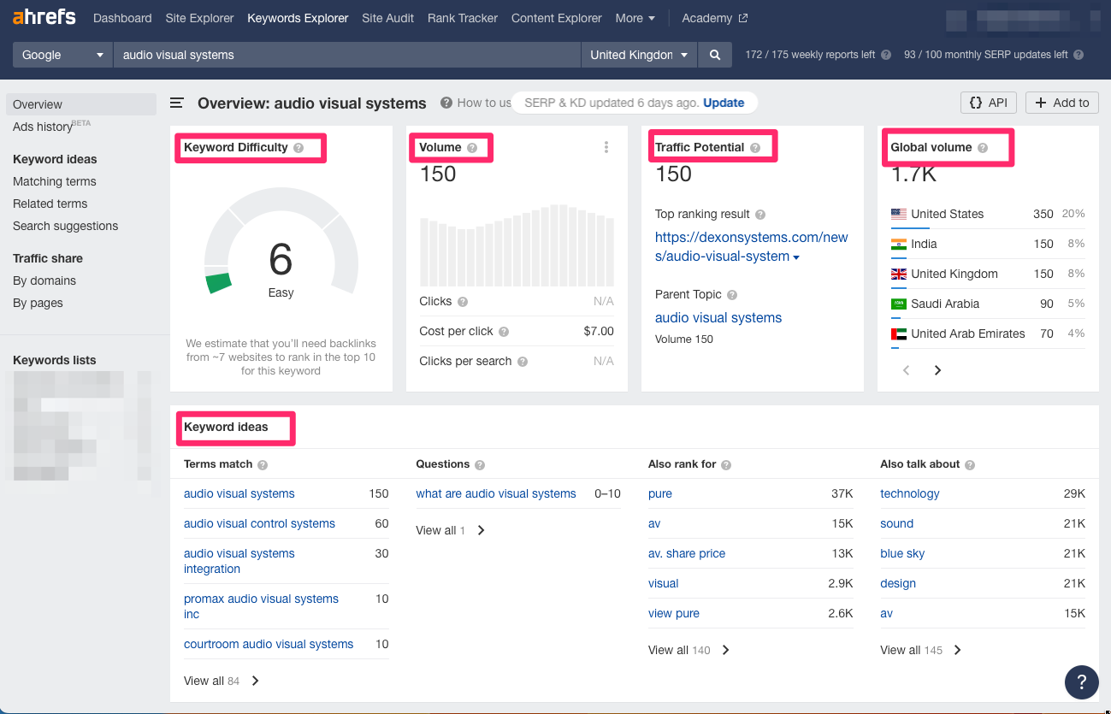This screenshot has height=714, width=1111.
Task: Click the help icon beside Clicks per search
Action: click(523, 362)
